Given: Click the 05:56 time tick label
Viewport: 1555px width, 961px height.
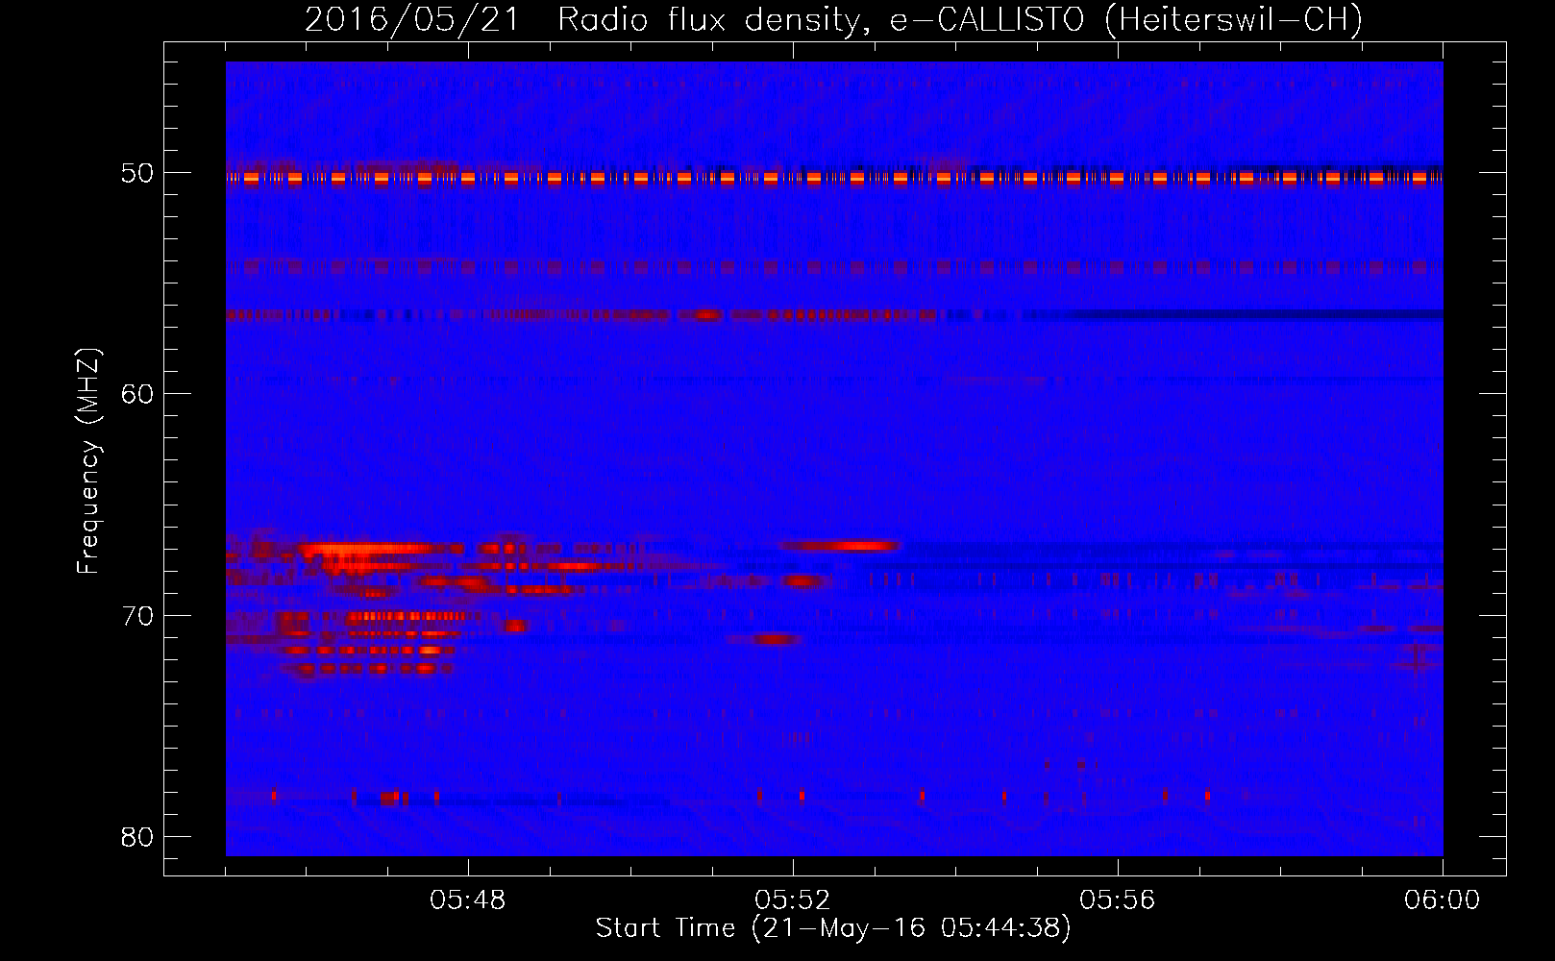Looking at the screenshot, I should coord(1118,900).
